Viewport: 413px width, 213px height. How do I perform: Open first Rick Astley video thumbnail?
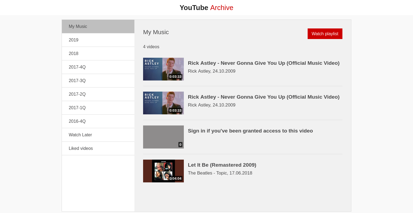(163, 69)
